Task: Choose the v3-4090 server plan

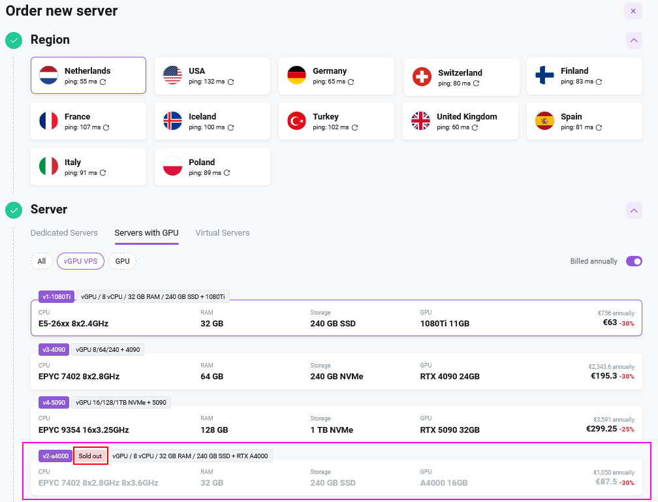Action: (x=336, y=371)
